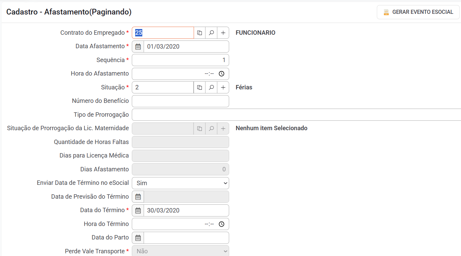461x256 pixels.
Task: Click plus icon beside Situação field
Action: coord(223,87)
